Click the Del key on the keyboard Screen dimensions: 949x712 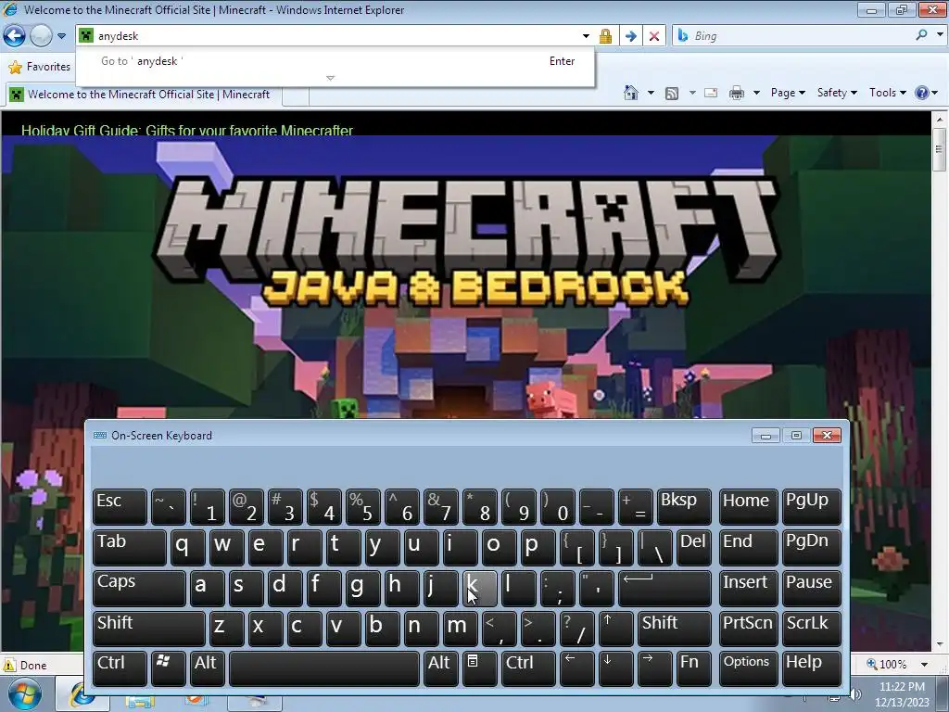(693, 547)
